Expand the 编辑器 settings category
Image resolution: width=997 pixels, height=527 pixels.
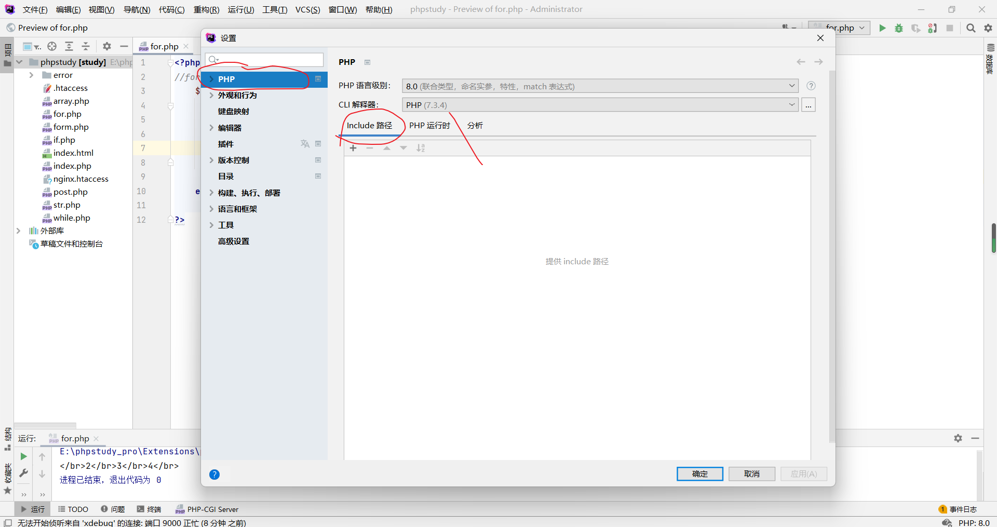(211, 128)
